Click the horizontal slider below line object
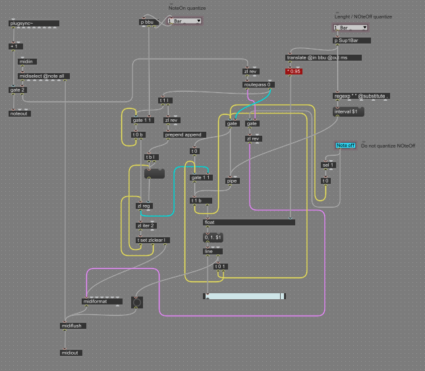 244,296
